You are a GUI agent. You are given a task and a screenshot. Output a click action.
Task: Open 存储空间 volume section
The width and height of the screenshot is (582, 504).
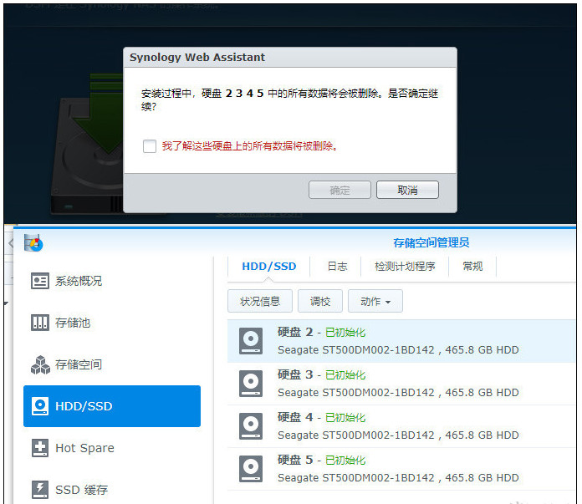click(112, 364)
